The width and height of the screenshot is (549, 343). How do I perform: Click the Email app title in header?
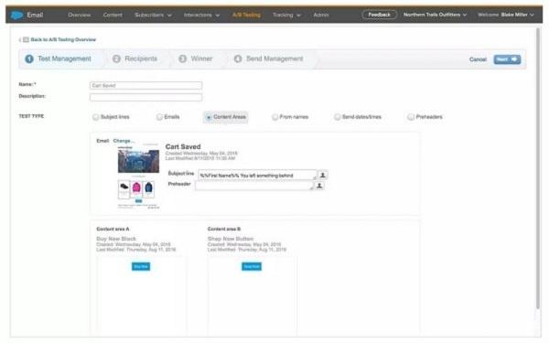[35, 15]
